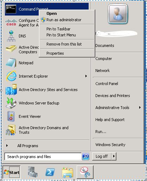This screenshot has width=147, height=181.
Task: Open the Run... dialog
Action: [x=101, y=132]
